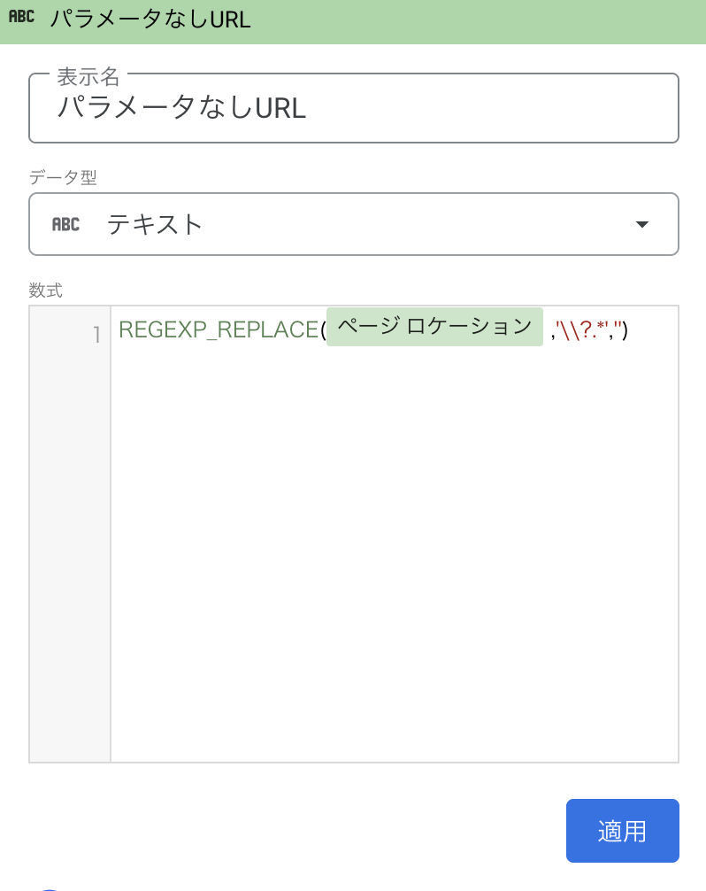This screenshot has width=706, height=891.
Task: Click the ABC icon inside the データ型 selector
Action: pyautogui.click(x=65, y=224)
